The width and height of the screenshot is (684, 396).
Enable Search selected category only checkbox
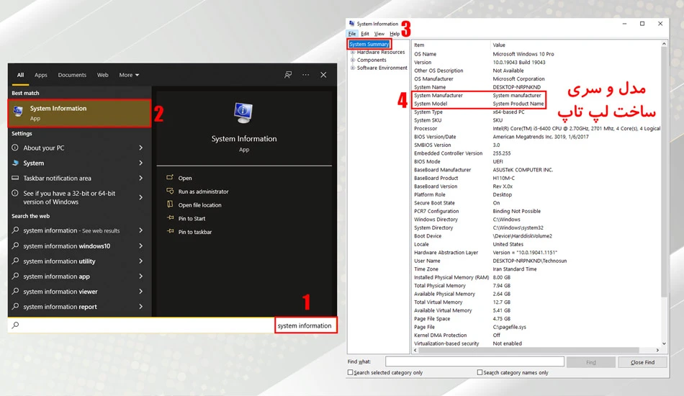[x=351, y=372]
